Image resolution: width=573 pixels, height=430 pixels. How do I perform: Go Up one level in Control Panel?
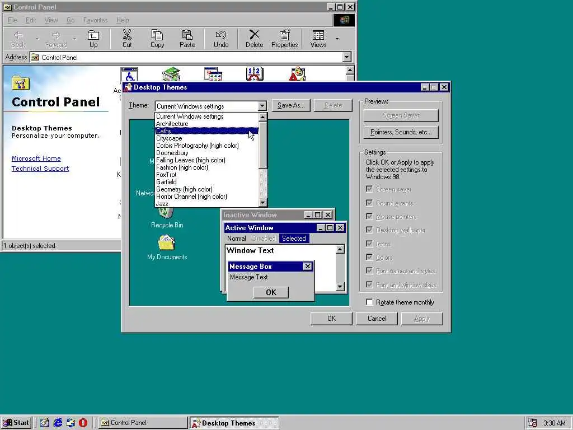93,38
